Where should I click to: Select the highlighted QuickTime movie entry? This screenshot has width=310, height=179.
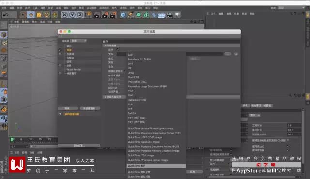(156, 166)
